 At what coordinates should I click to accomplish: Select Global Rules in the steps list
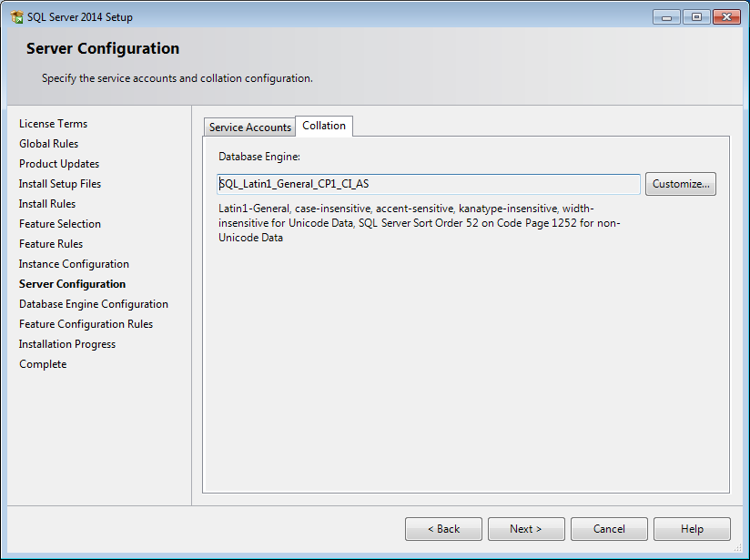coord(49,144)
